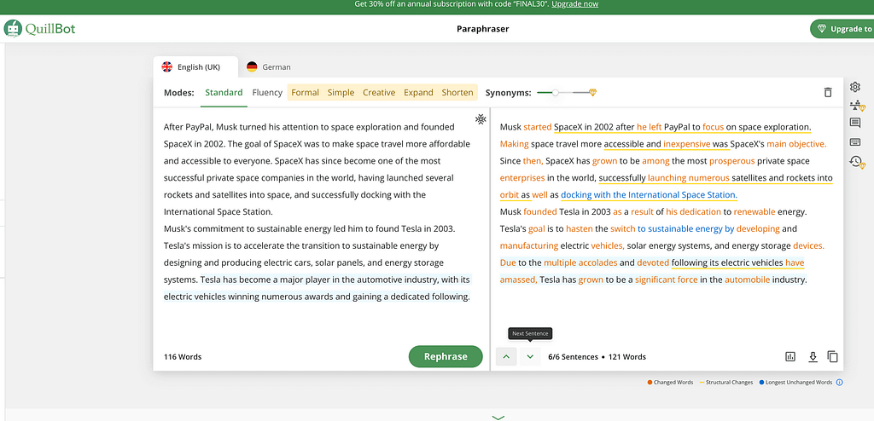Click the freeze words snowflake icon
The height and width of the screenshot is (421, 874).
pos(481,118)
